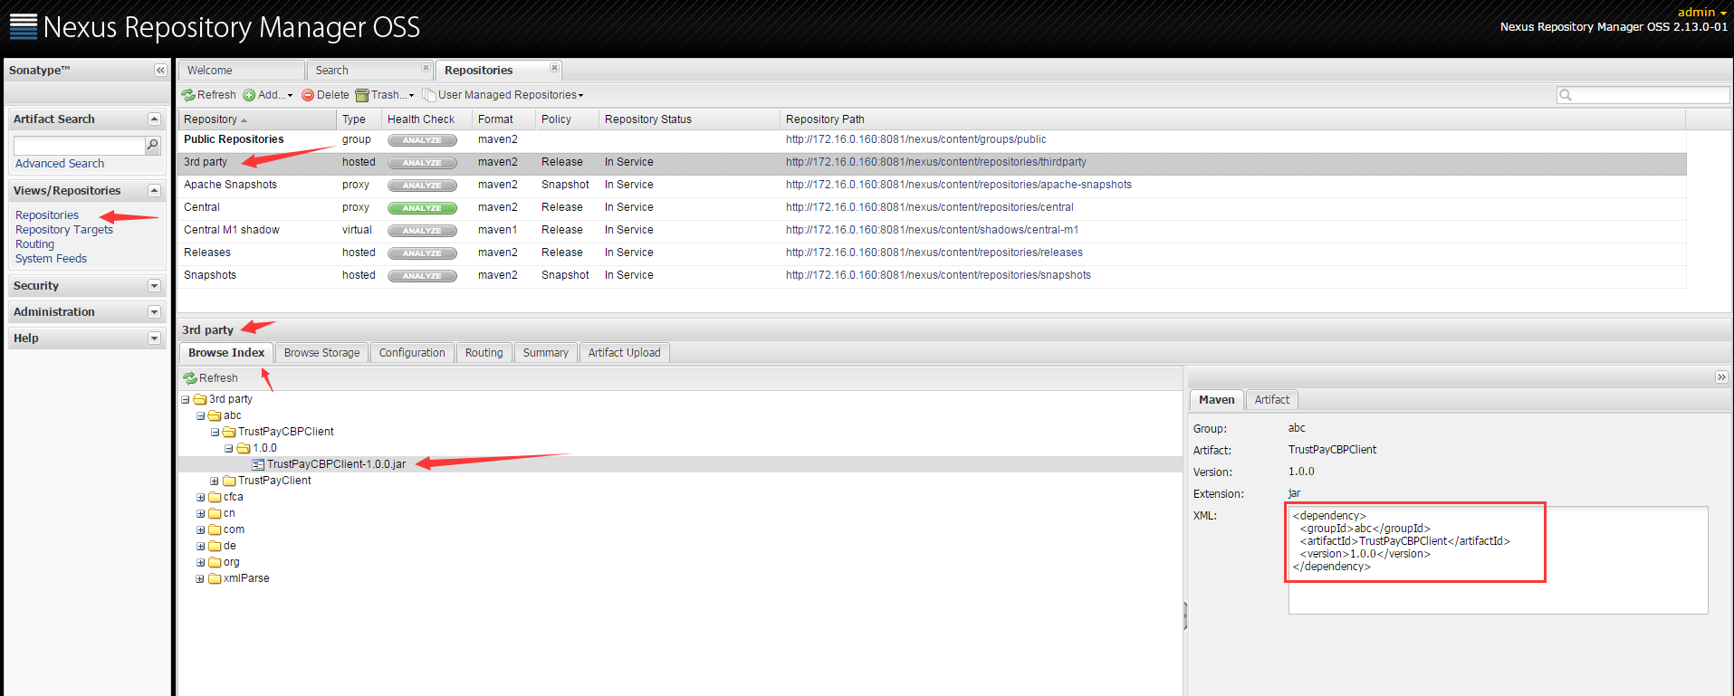This screenshot has width=1734, height=696.
Task: Expand the Help panel
Action: [154, 338]
